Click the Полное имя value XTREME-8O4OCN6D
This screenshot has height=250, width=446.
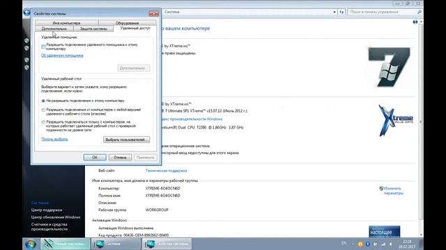tap(162, 196)
